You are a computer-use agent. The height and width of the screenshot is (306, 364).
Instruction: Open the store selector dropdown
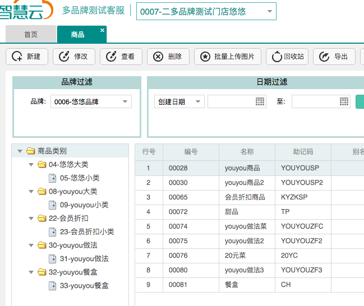click(x=270, y=11)
